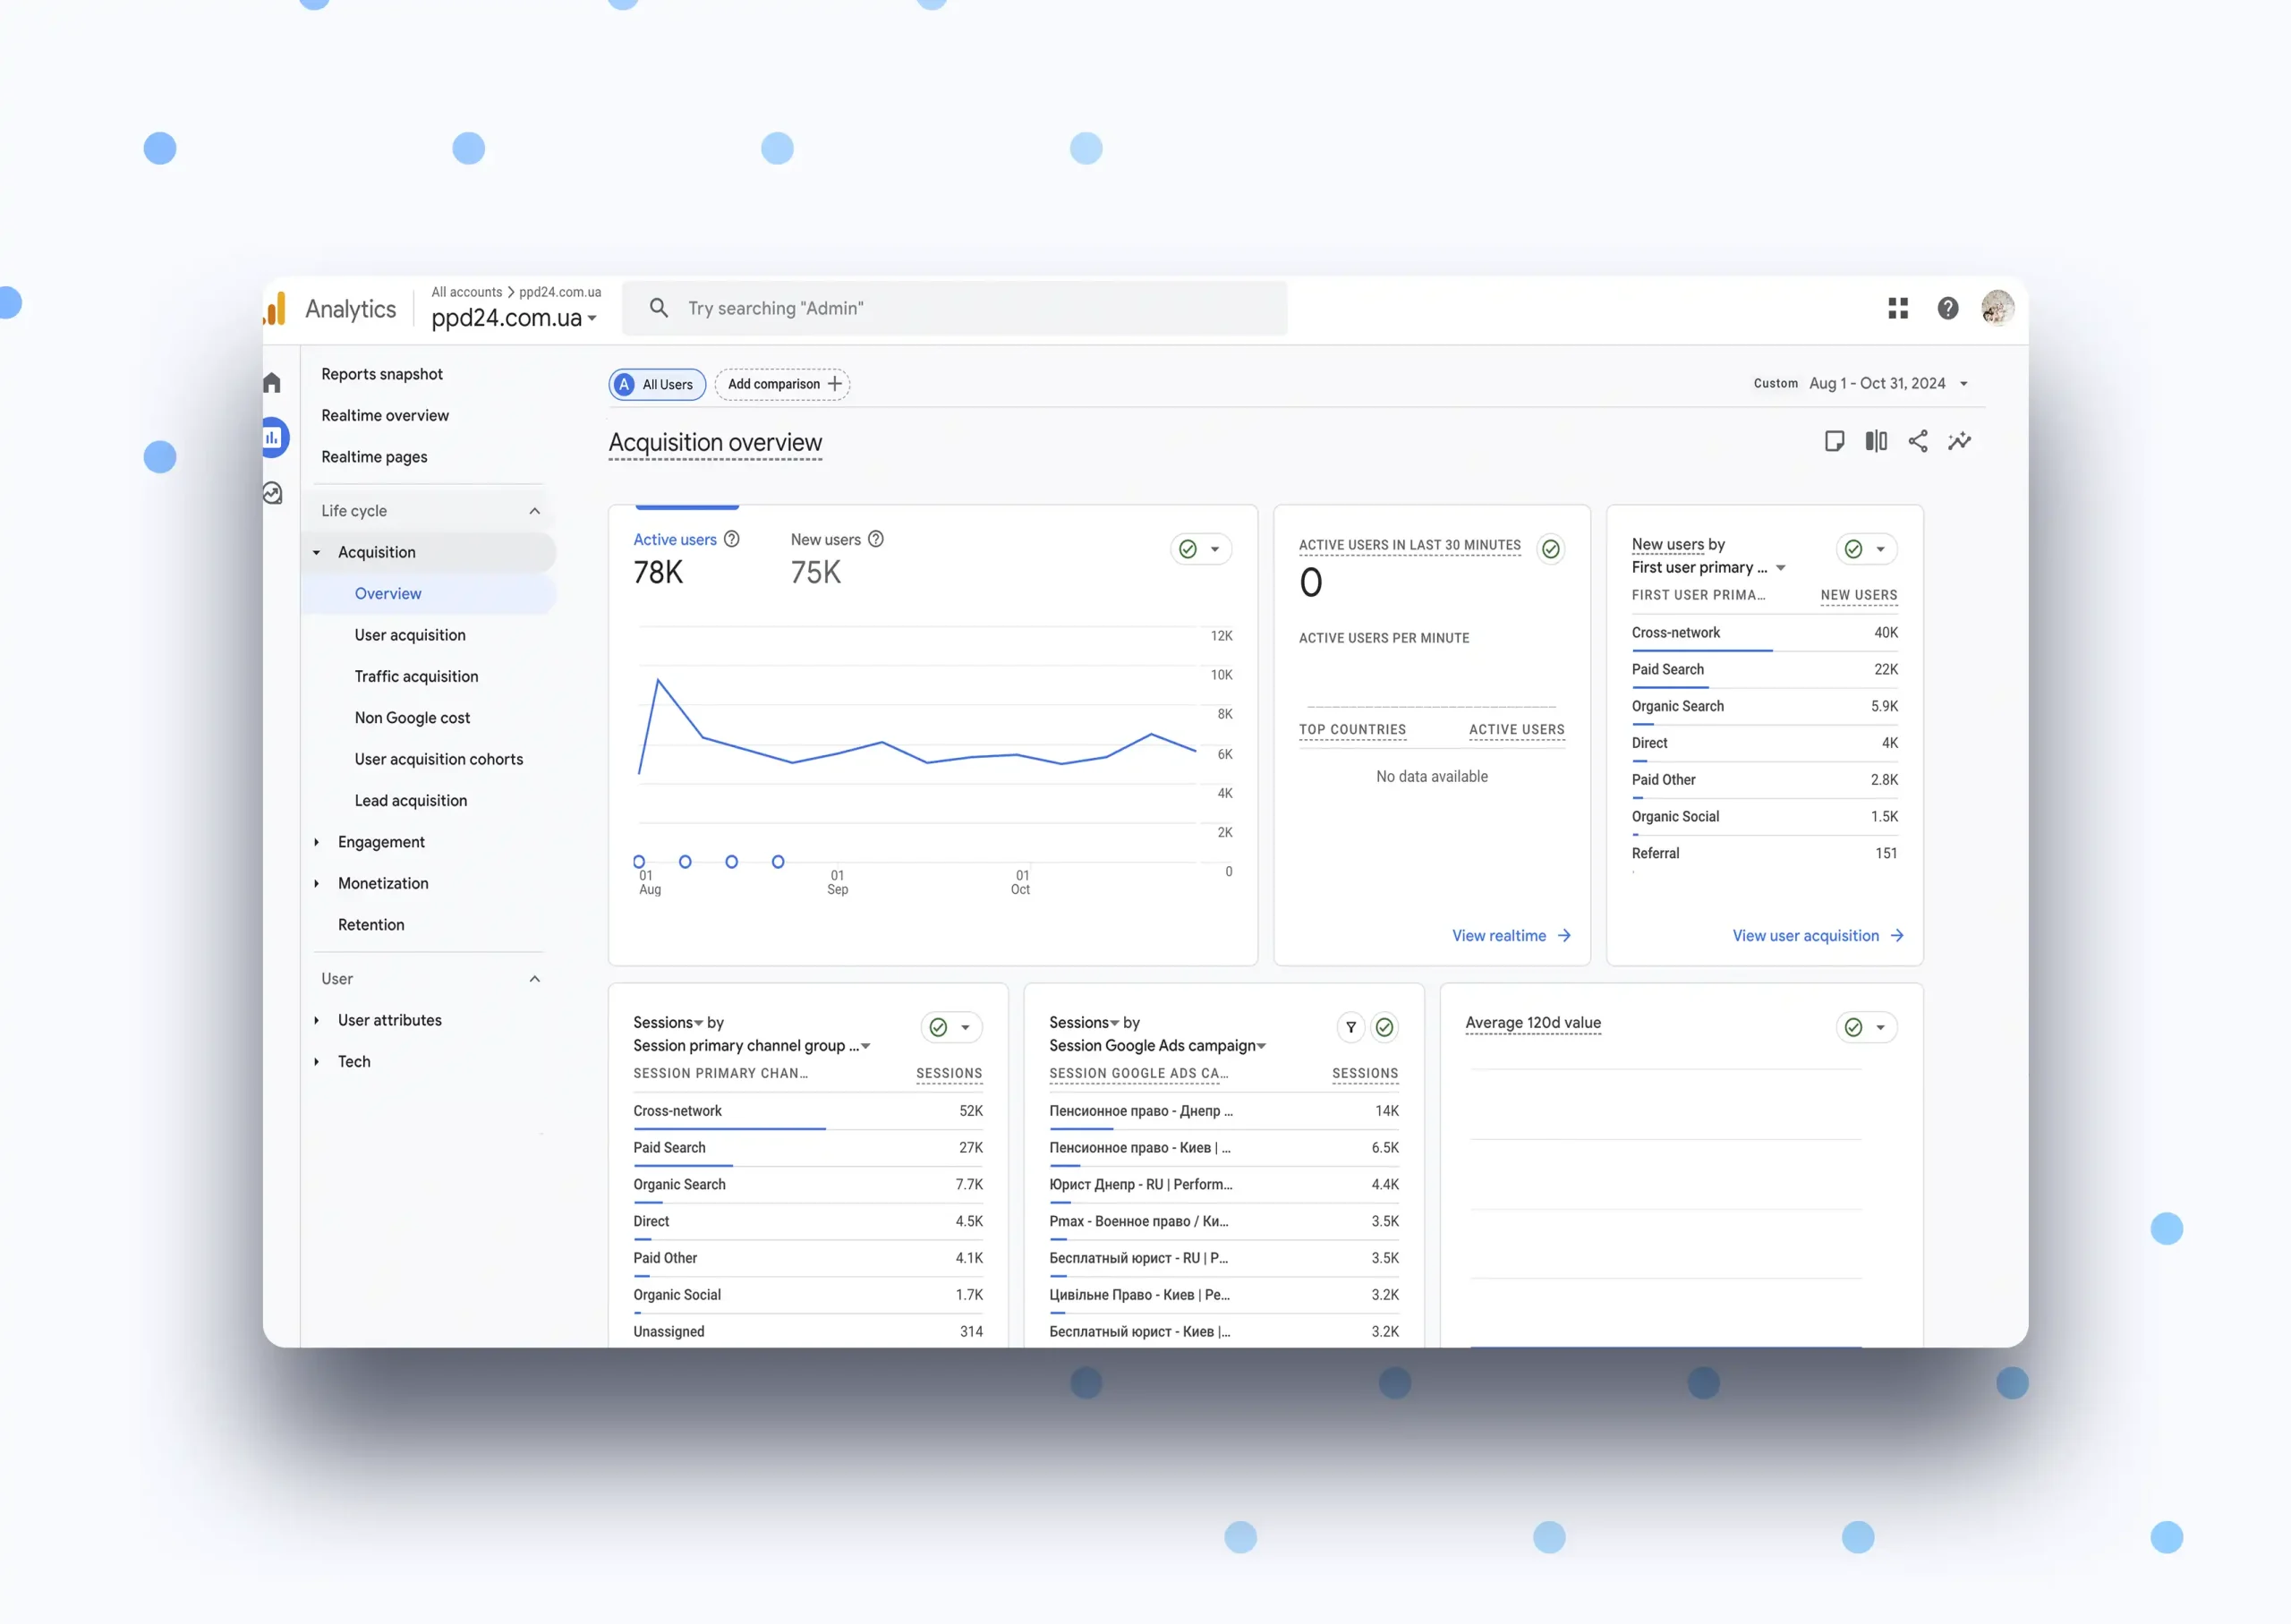Click the Acquisition overview title
2291x1624 pixels.
[x=715, y=442]
